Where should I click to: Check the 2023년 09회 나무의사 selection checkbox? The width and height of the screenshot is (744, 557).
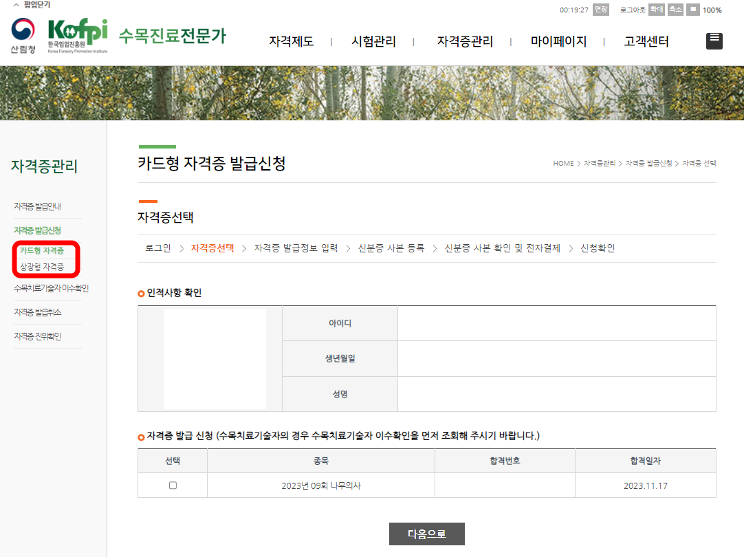coord(172,485)
